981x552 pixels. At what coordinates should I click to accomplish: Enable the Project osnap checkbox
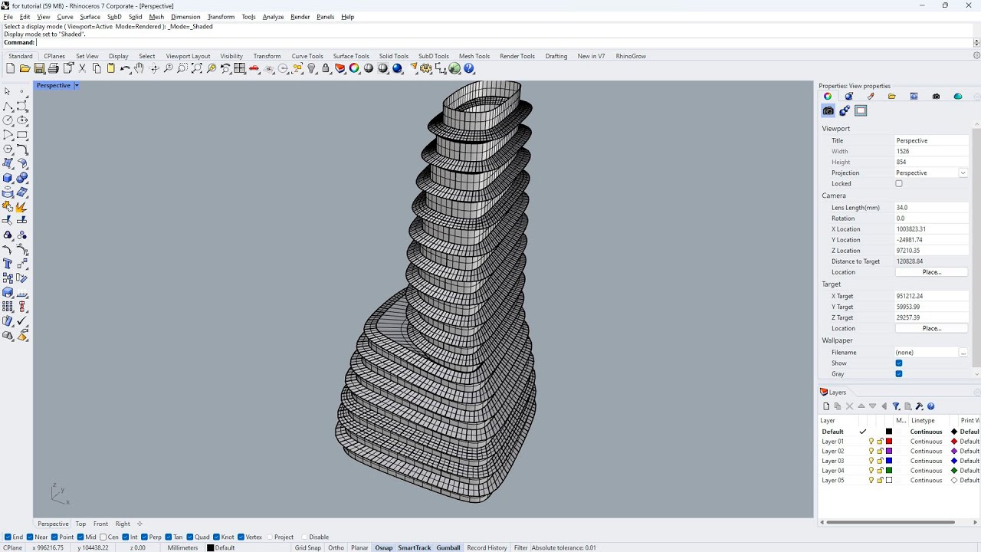(270, 537)
